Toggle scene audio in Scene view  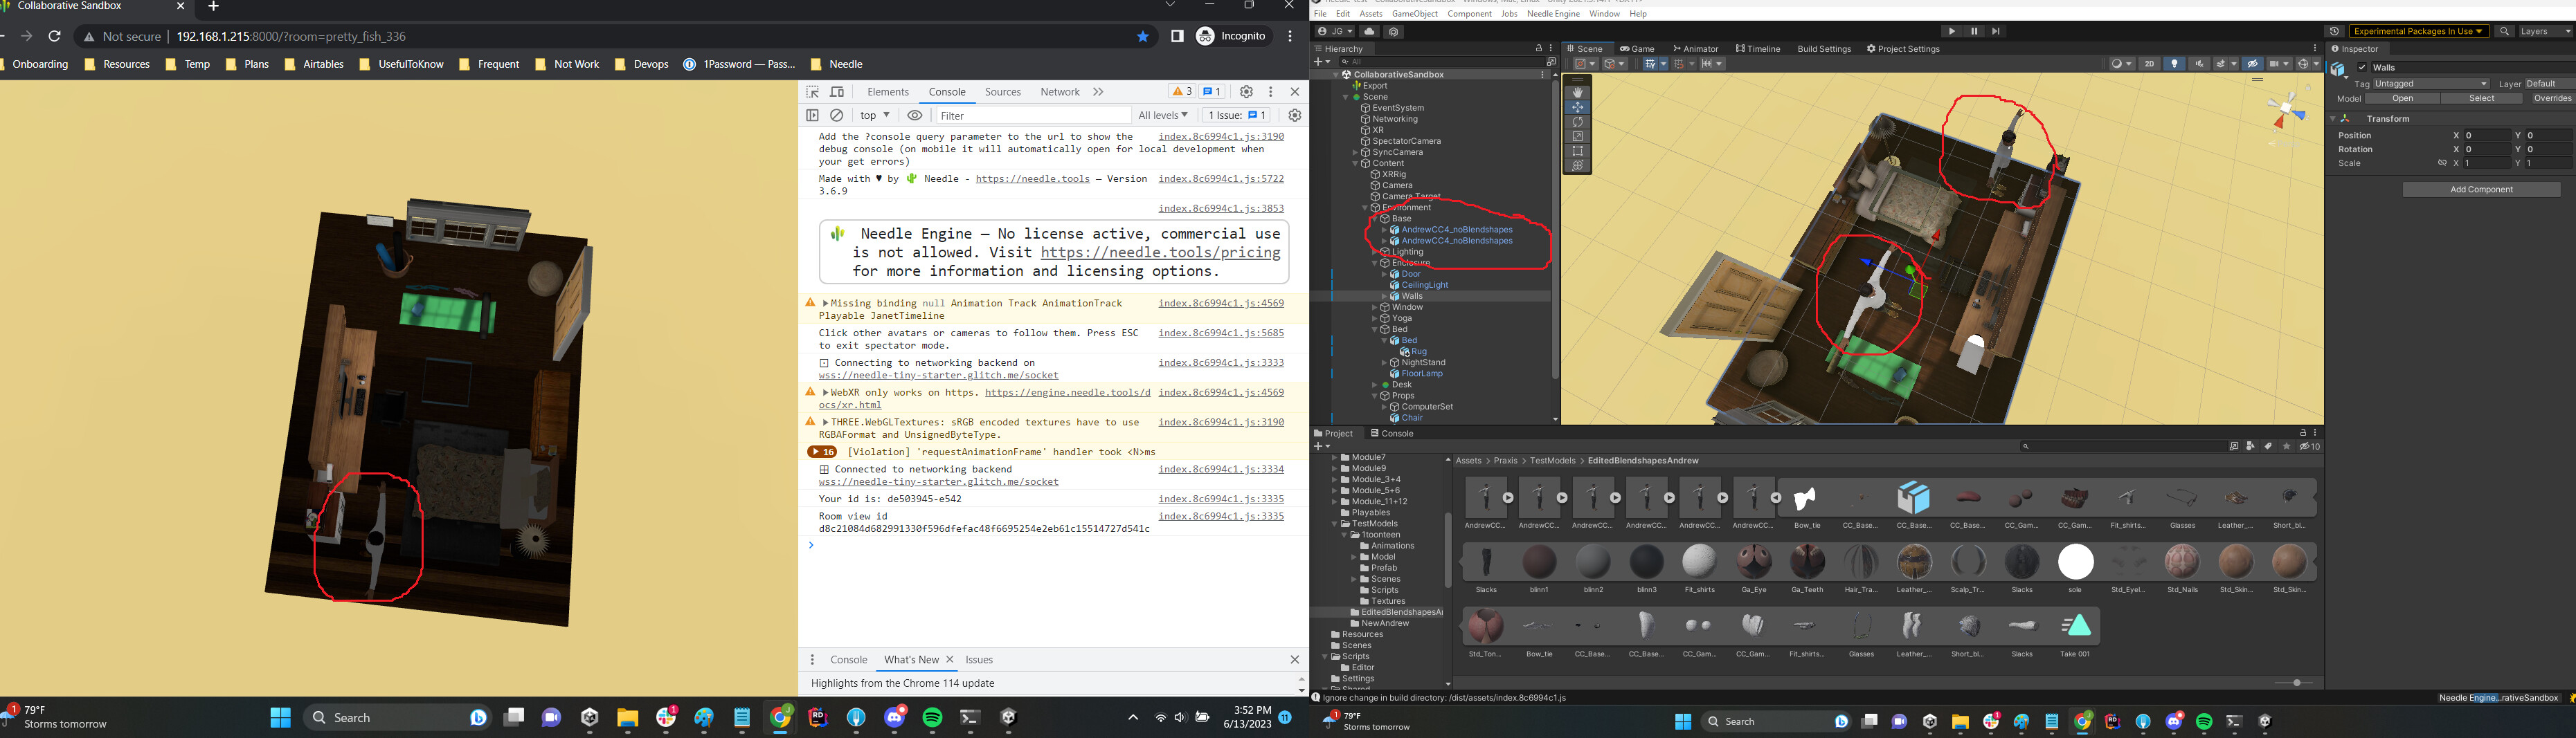[x=2199, y=64]
